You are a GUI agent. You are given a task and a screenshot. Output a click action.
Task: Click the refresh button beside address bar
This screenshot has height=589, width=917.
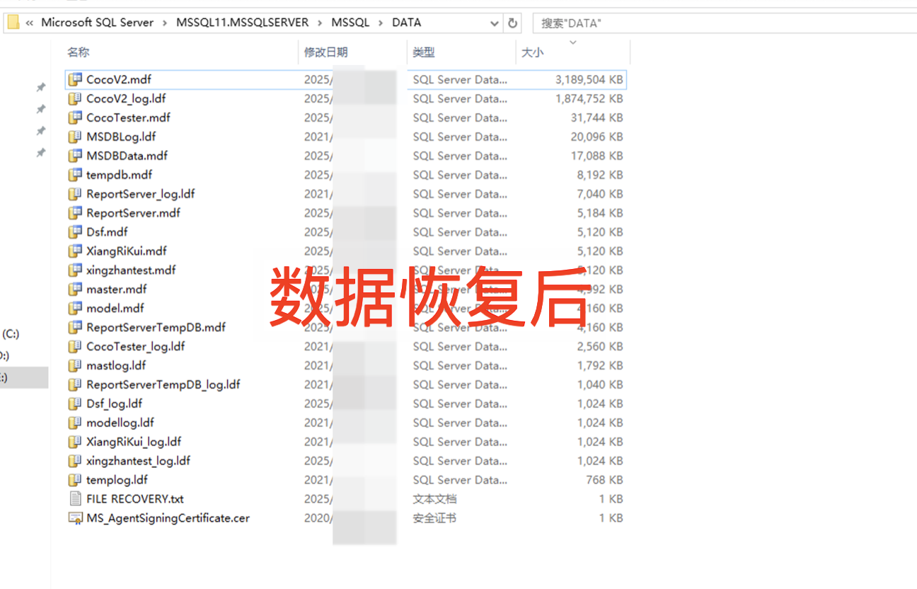513,23
